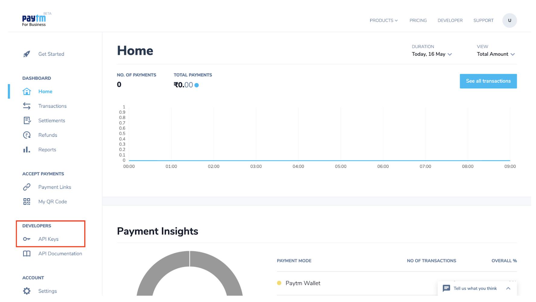Click the TOTAL PAYMENTS ₹0.00 value

coord(183,85)
